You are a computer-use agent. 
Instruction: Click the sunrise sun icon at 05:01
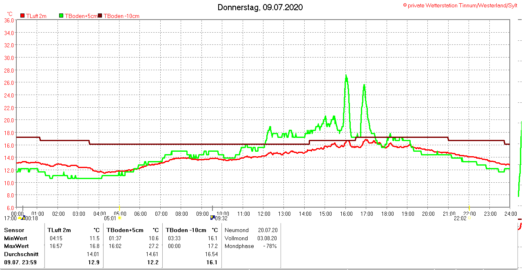(119, 218)
